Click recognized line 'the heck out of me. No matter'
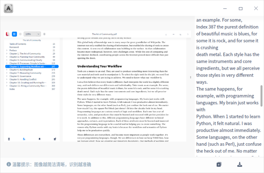 coord(227,151)
